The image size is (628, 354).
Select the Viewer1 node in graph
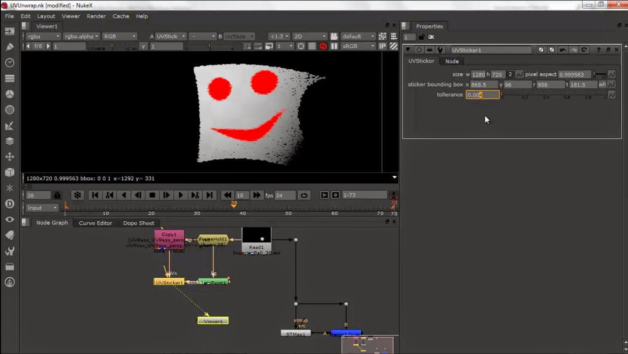(x=213, y=321)
